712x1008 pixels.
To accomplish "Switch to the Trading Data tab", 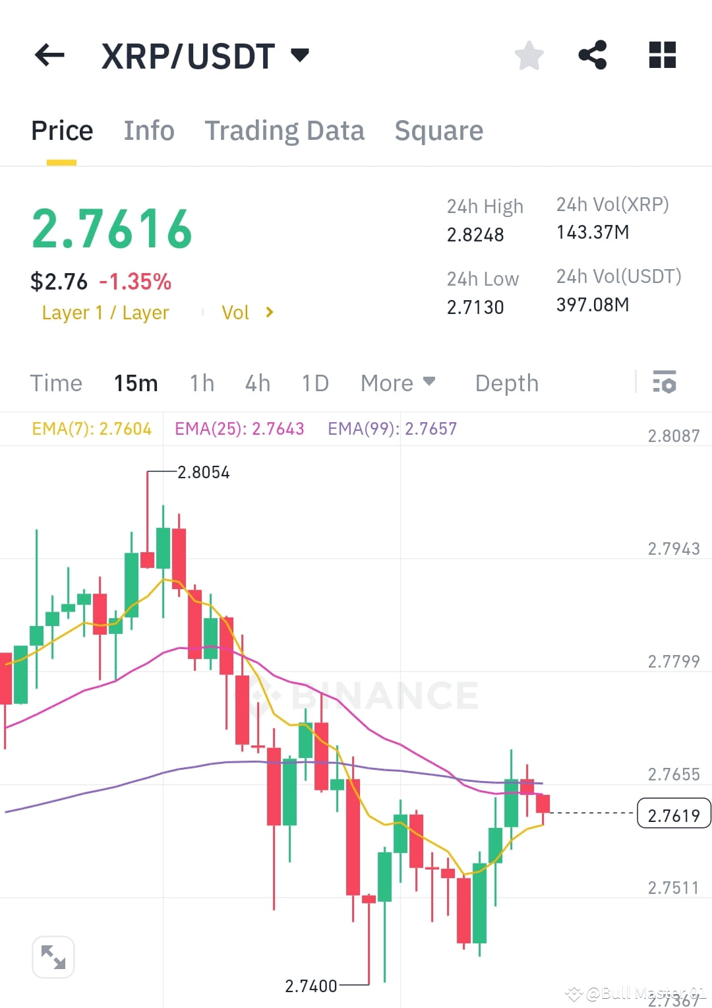I will tap(285, 130).
